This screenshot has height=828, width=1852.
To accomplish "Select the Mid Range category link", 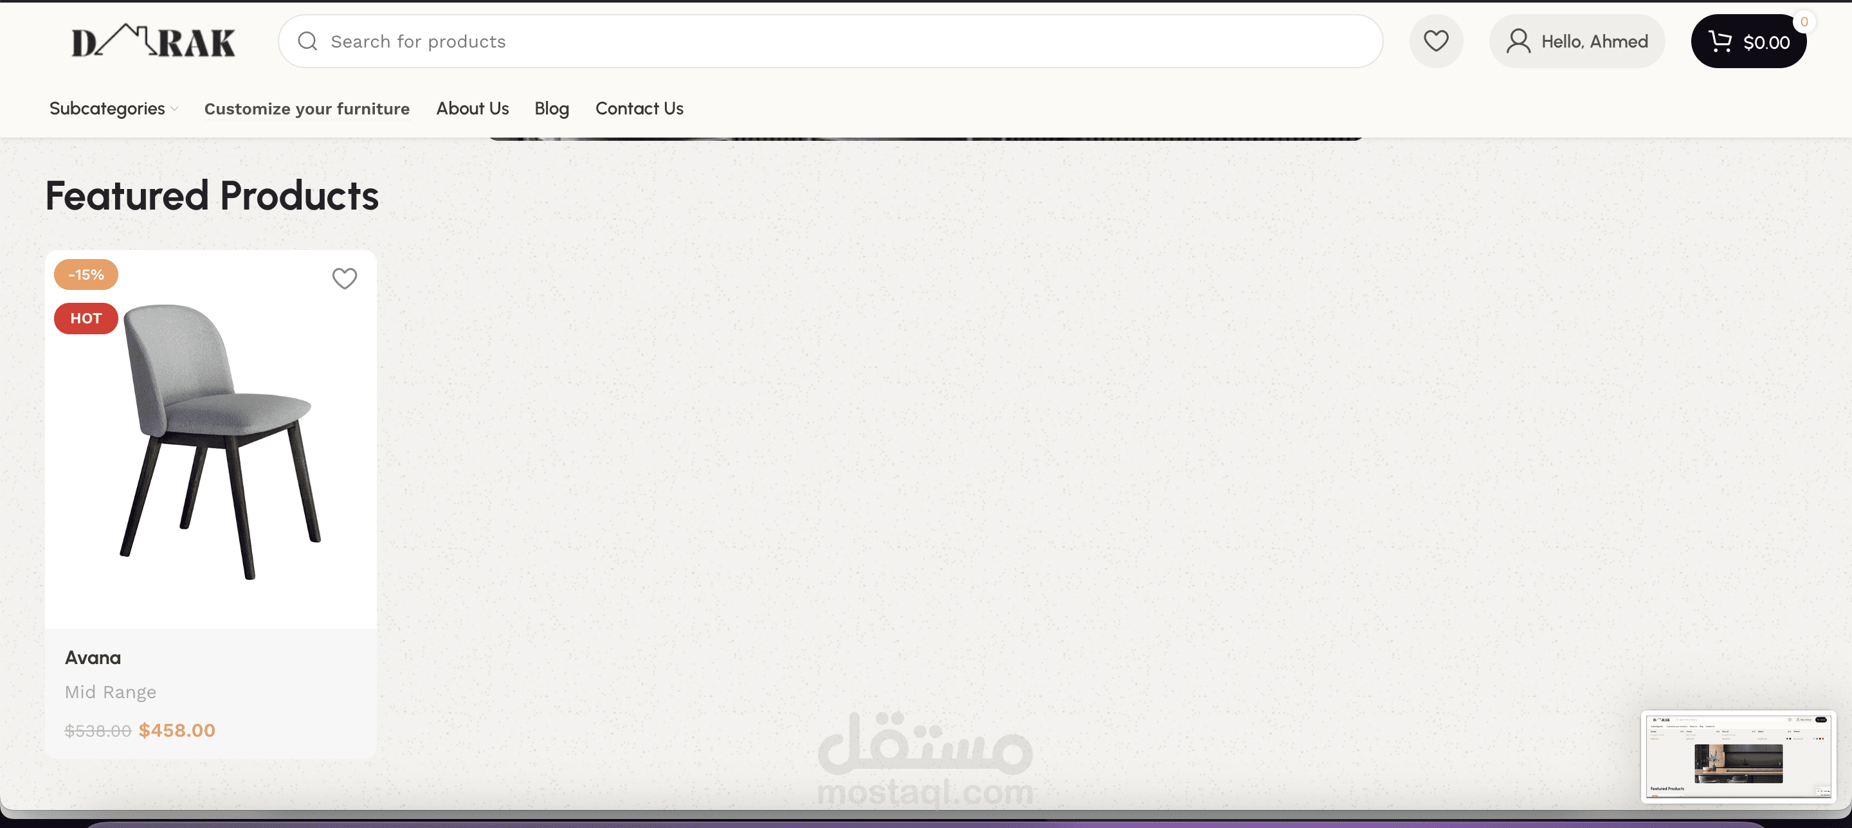I will tap(110, 692).
